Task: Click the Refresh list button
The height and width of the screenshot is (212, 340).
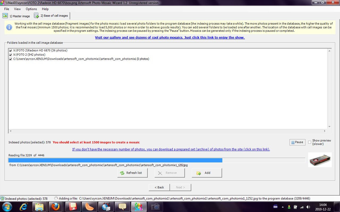Action: click(x=133, y=173)
